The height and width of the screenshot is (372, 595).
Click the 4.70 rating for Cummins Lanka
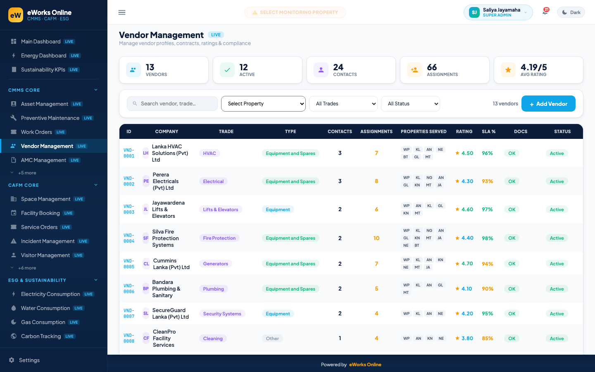click(464, 264)
